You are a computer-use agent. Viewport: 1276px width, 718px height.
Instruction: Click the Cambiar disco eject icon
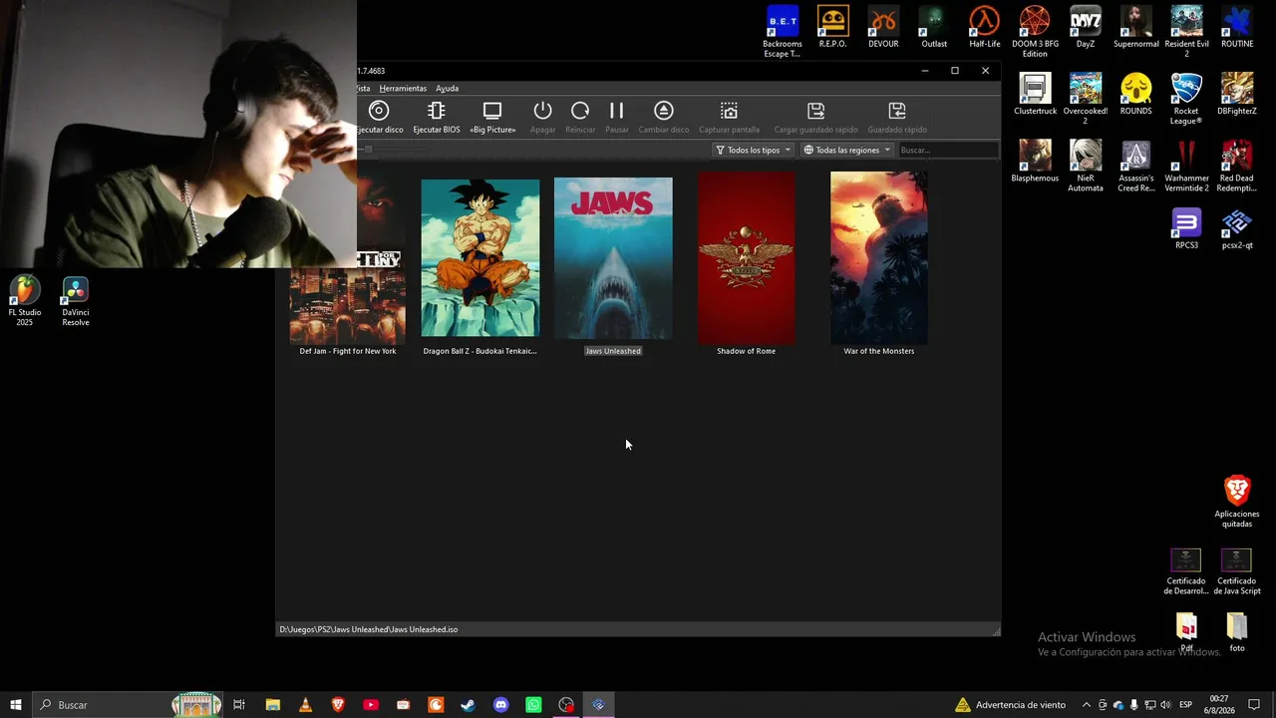click(664, 111)
